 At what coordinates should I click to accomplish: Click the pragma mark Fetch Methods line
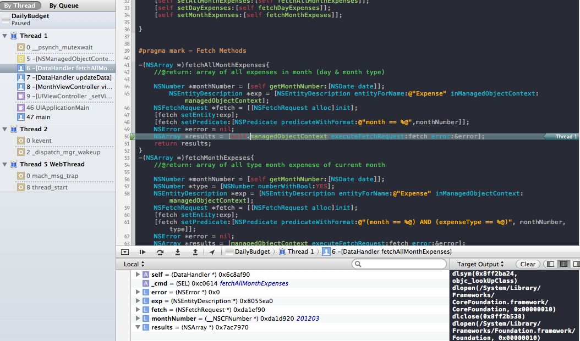(x=193, y=51)
